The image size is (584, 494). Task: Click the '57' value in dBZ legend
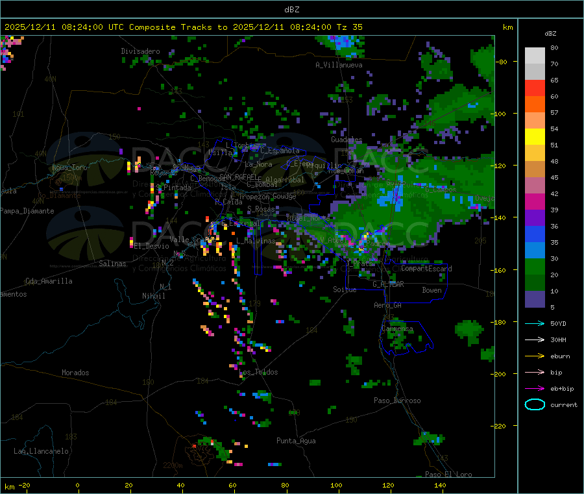pos(554,112)
